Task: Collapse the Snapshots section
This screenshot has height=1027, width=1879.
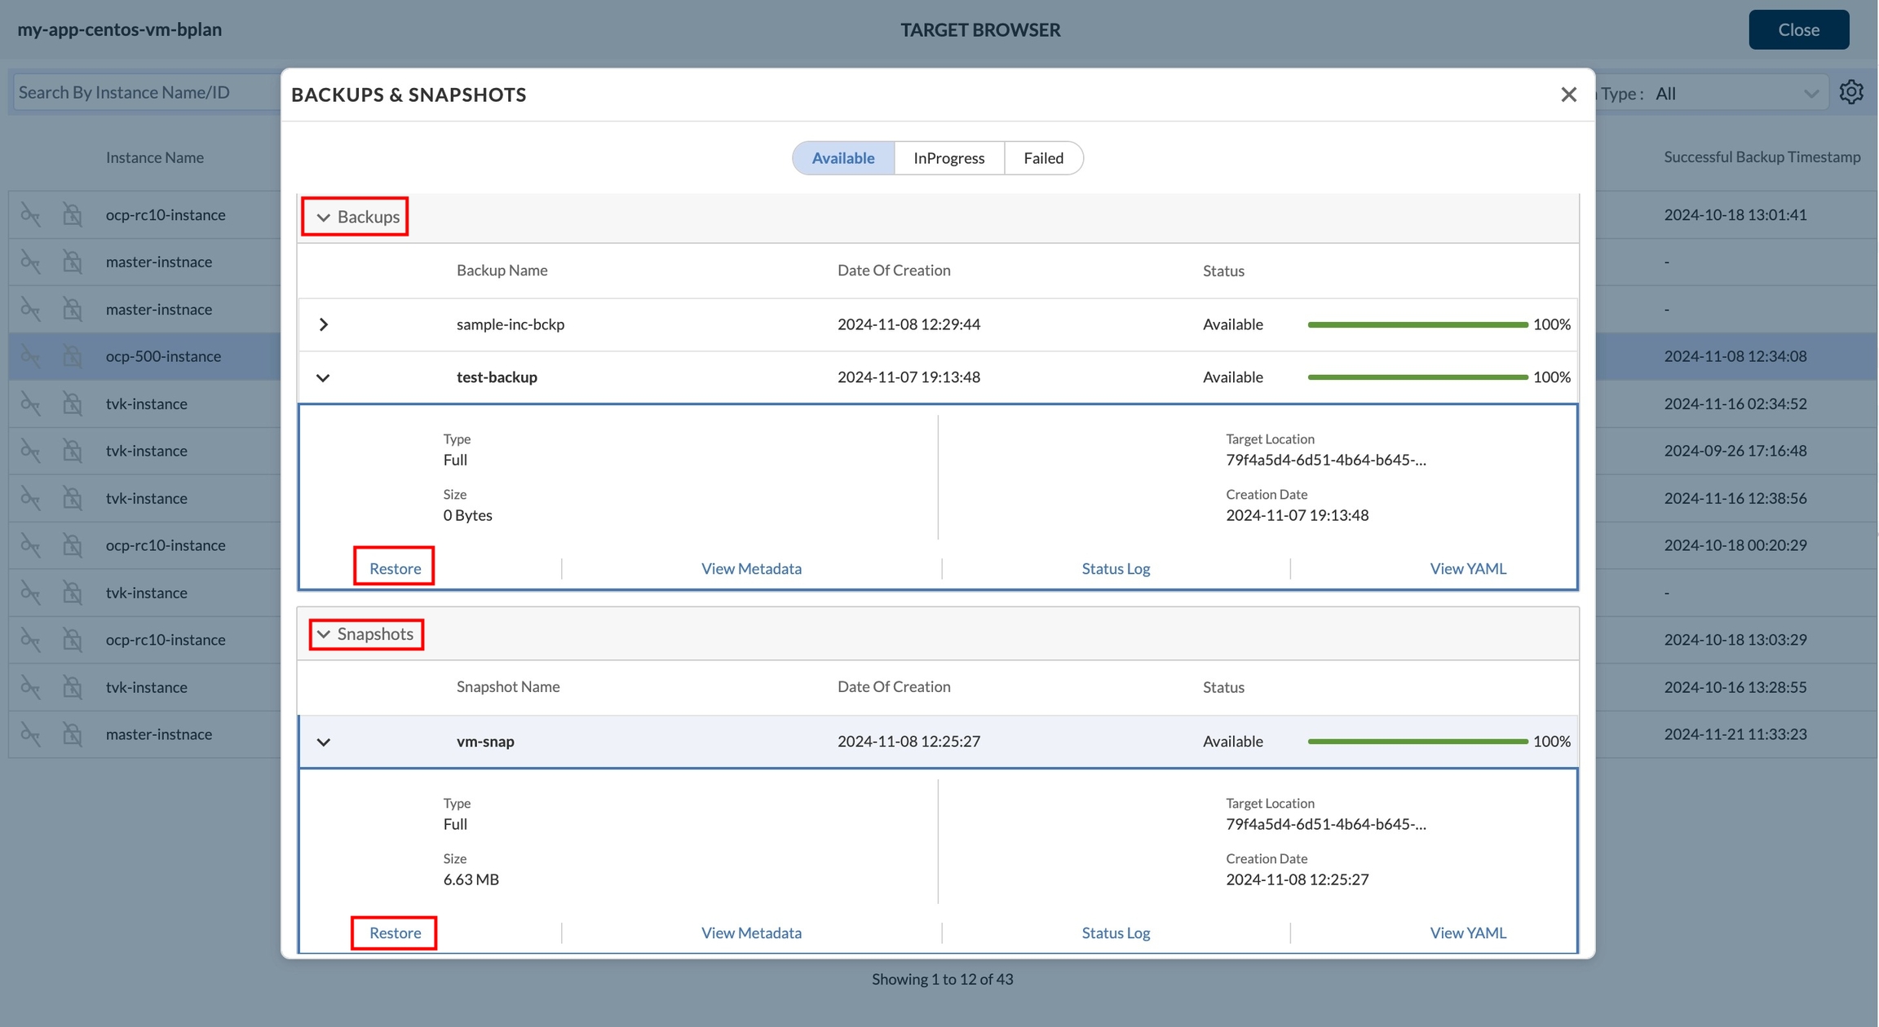Action: click(324, 634)
